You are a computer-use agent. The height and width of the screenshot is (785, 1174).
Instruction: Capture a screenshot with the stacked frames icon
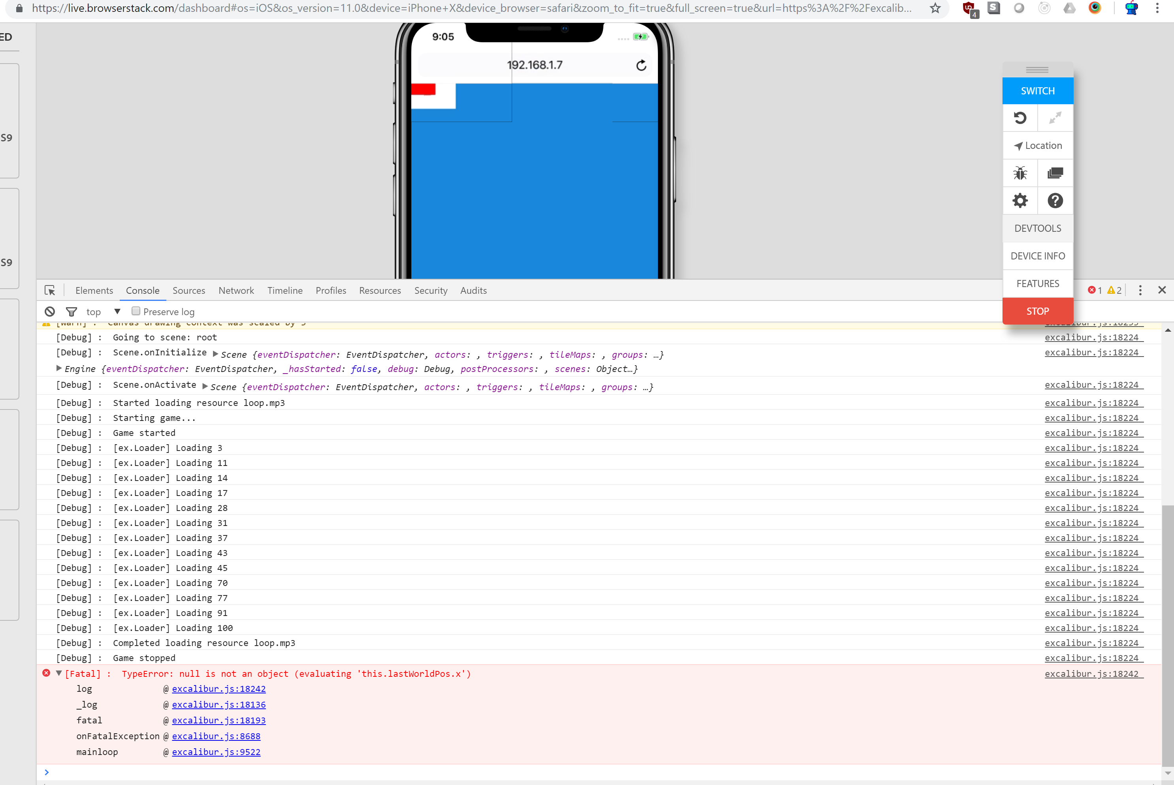point(1055,173)
